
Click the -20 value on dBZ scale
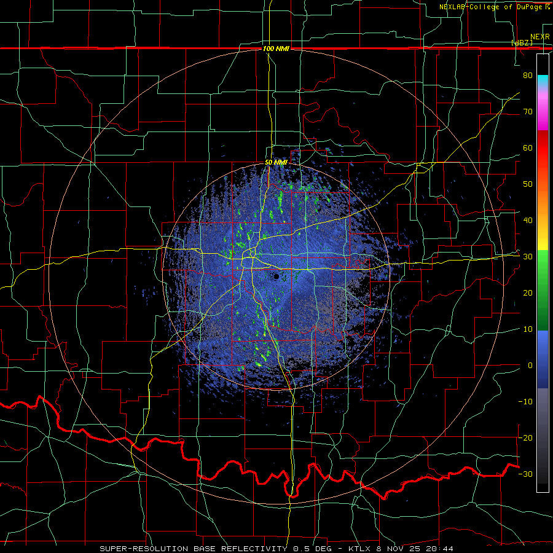pyautogui.click(x=525, y=437)
